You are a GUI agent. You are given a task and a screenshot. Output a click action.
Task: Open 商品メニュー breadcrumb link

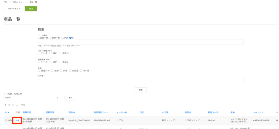(x=18, y=2)
